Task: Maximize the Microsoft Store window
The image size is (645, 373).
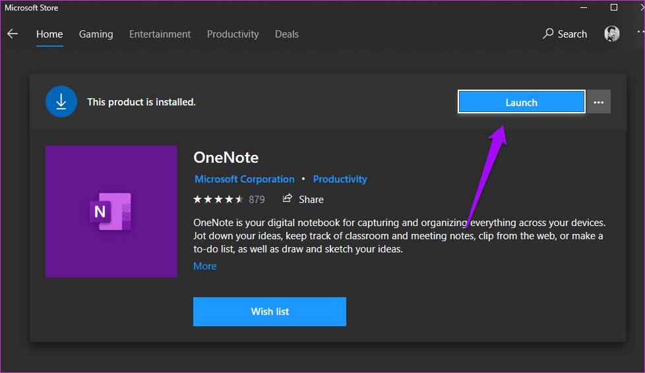Action: 614,7
